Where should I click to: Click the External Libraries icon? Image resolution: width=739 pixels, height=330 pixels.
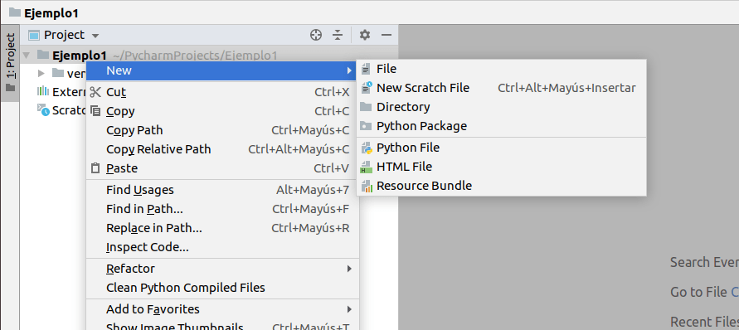tap(43, 91)
